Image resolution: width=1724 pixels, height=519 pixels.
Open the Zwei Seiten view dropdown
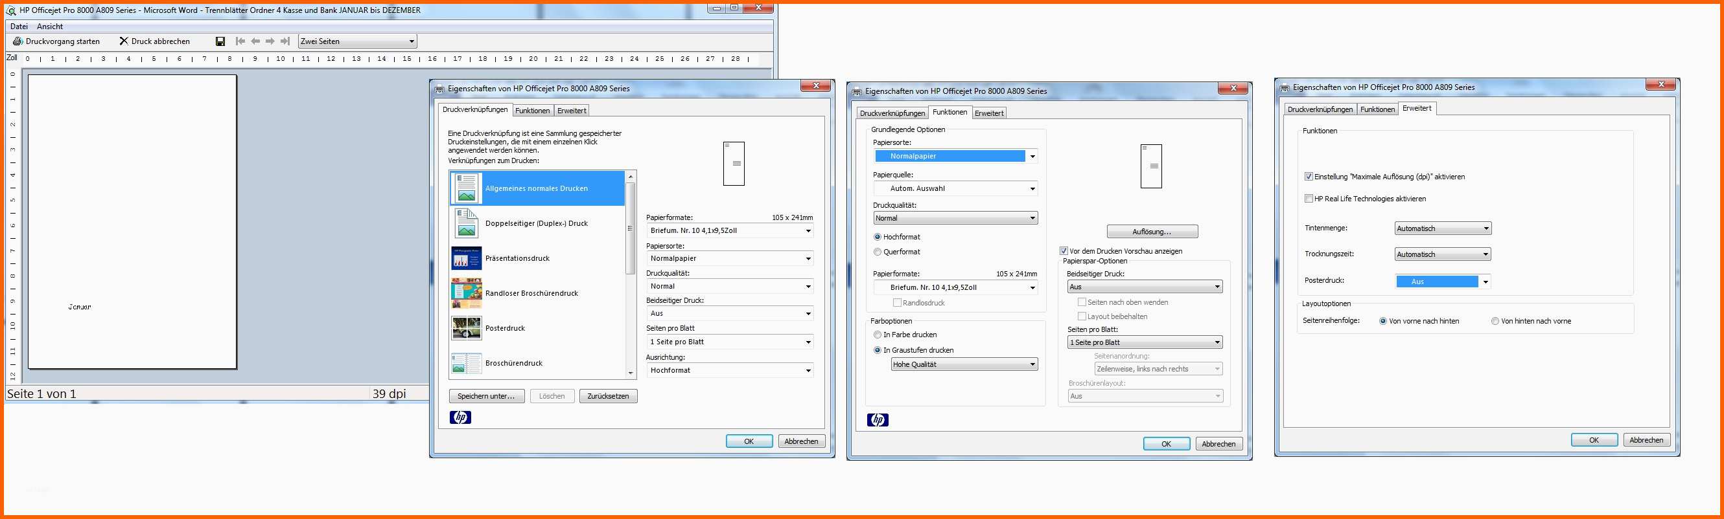point(357,41)
